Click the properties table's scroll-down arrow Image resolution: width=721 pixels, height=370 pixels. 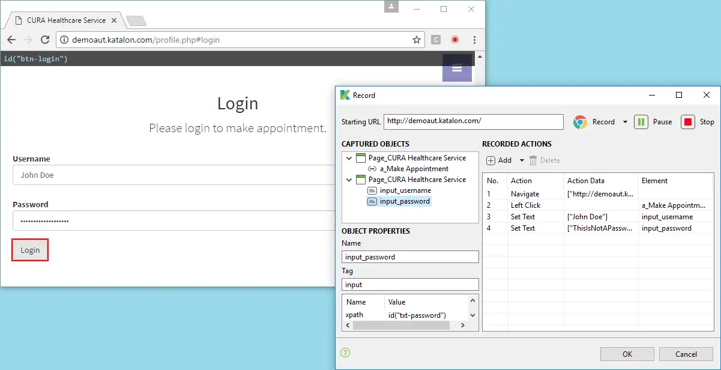coord(473,315)
